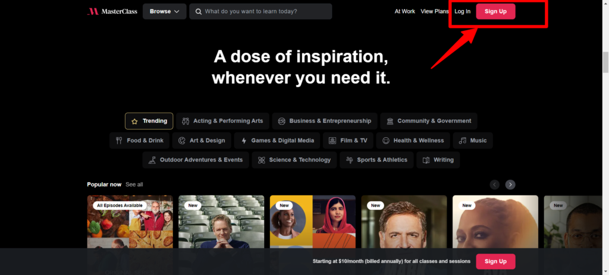Image resolution: width=609 pixels, height=275 pixels.
Task: Open the 'All Episodes Available' food series card
Action: click(x=130, y=223)
